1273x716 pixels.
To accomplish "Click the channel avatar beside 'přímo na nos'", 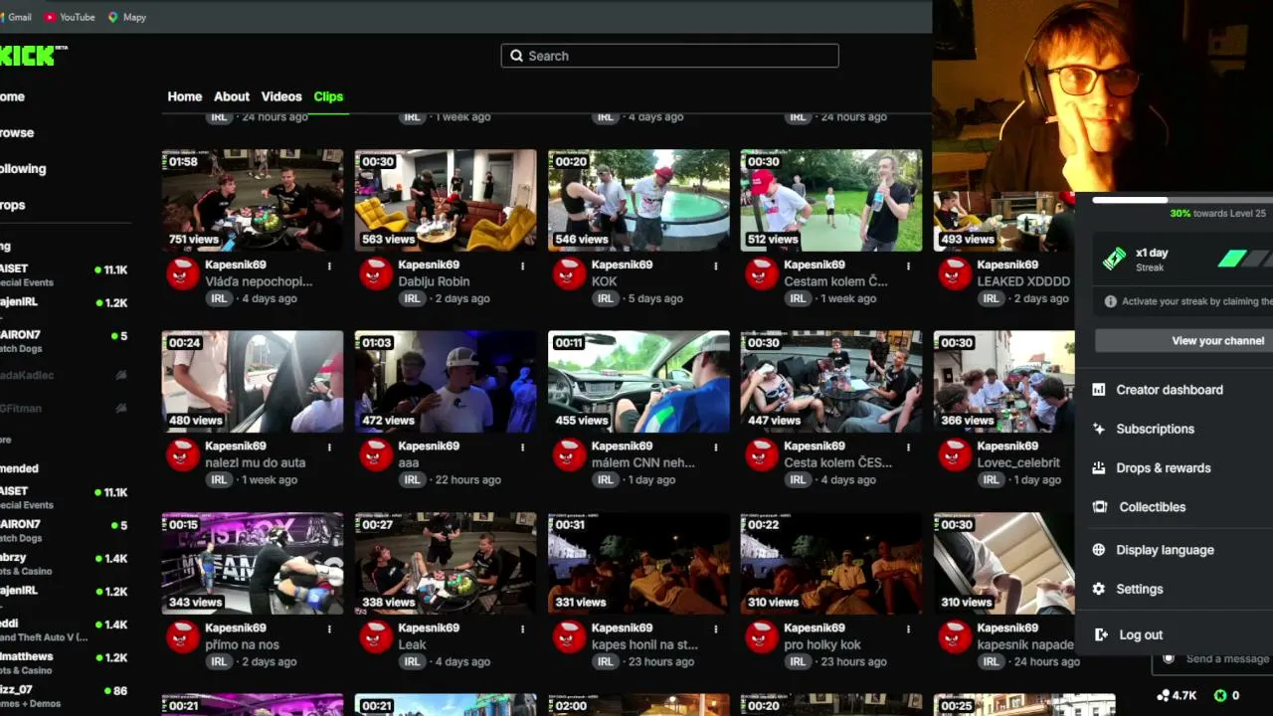I will (183, 636).
